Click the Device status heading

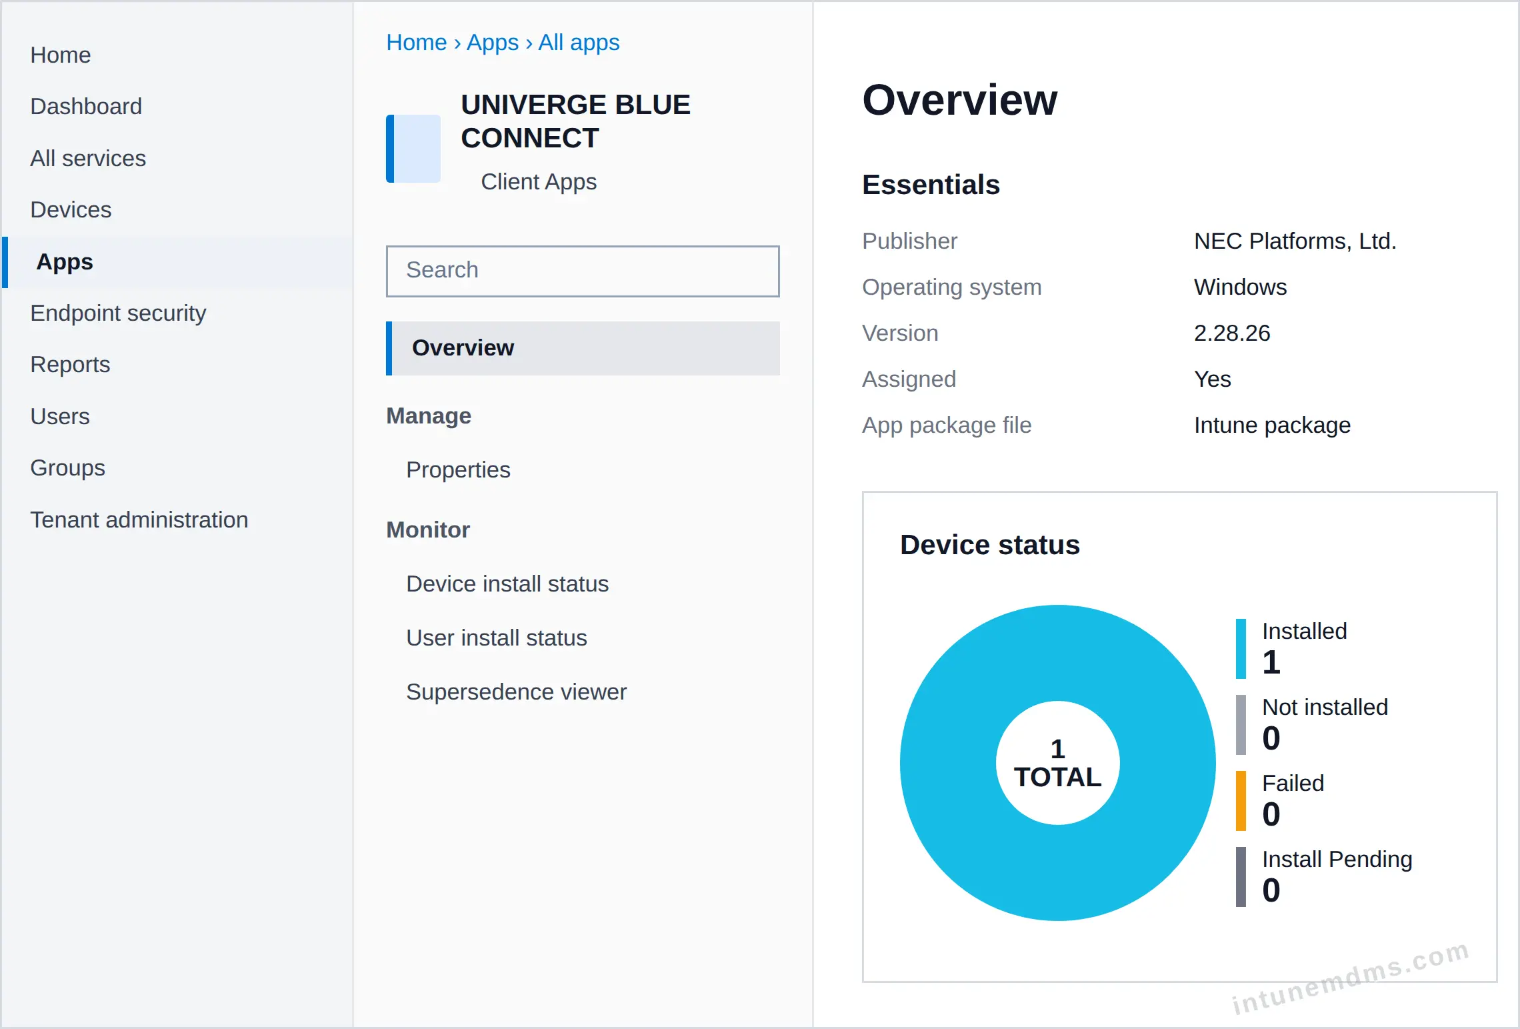click(990, 545)
